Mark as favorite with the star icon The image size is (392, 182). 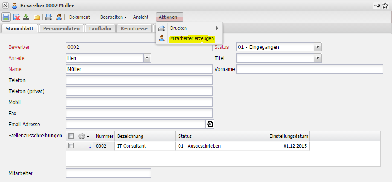click(386, 6)
